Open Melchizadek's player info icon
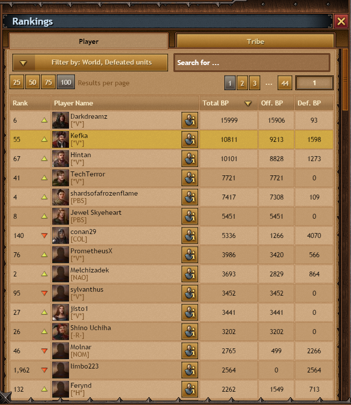 190,274
